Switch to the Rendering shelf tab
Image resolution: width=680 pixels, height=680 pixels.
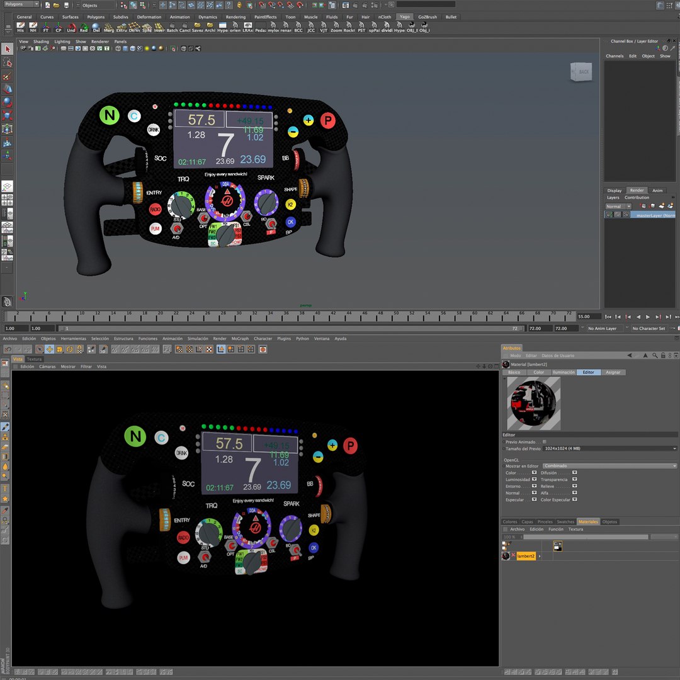235,17
